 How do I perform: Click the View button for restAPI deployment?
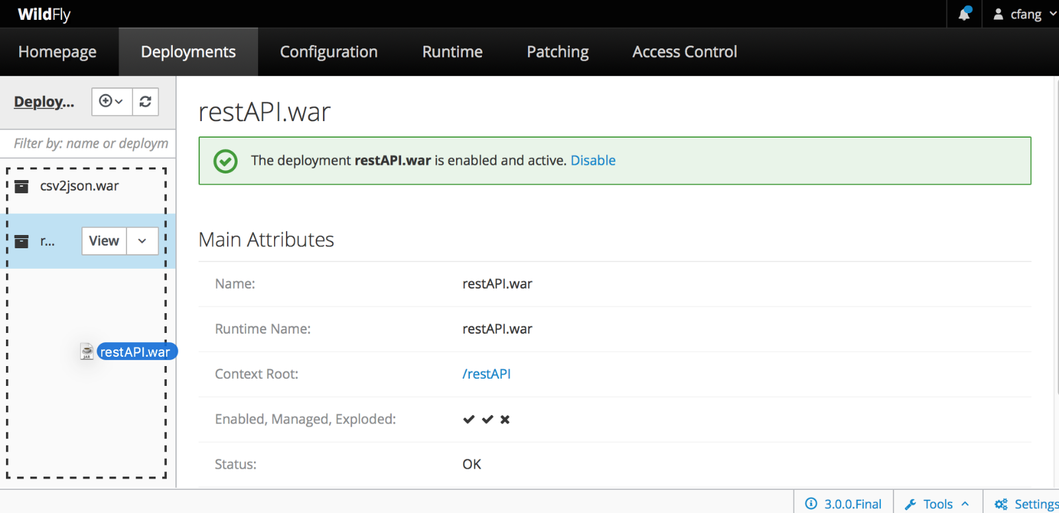pyautogui.click(x=104, y=241)
